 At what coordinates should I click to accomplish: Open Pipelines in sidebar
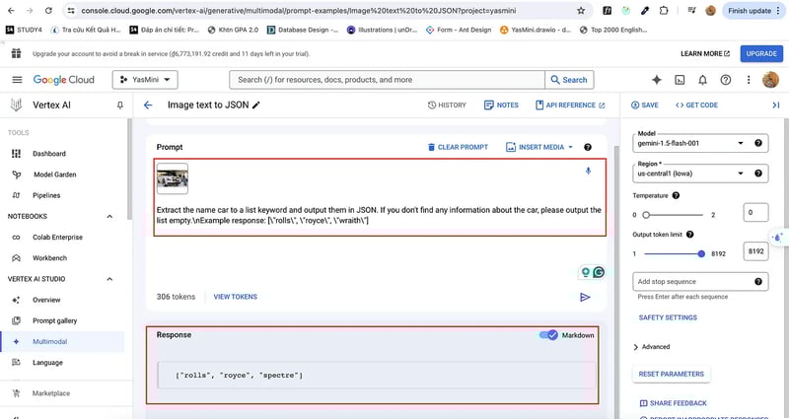(x=46, y=195)
